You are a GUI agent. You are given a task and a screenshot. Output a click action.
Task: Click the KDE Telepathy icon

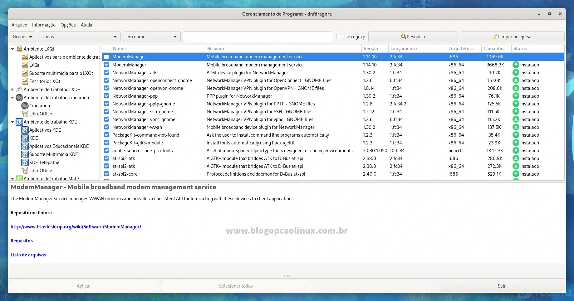pos(25,162)
